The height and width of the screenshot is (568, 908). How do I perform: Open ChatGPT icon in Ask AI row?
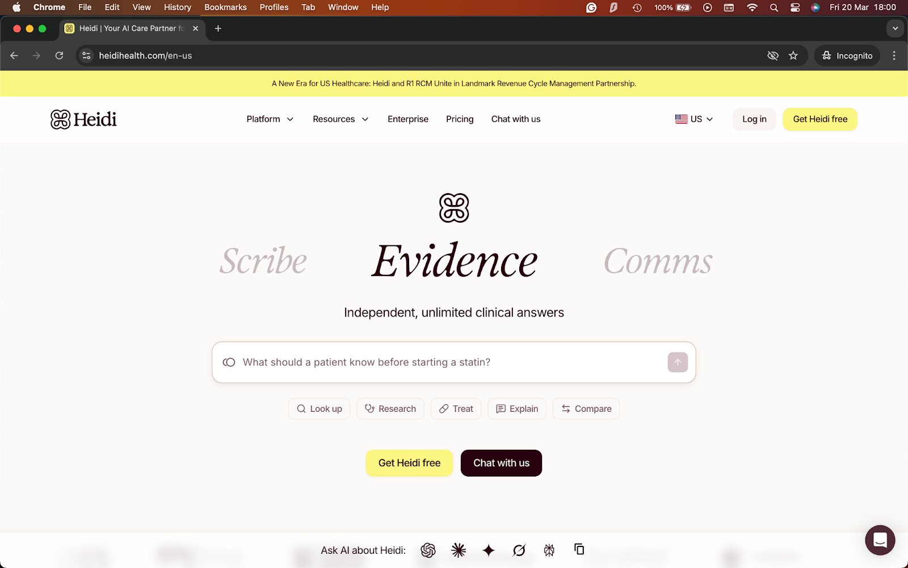click(428, 550)
